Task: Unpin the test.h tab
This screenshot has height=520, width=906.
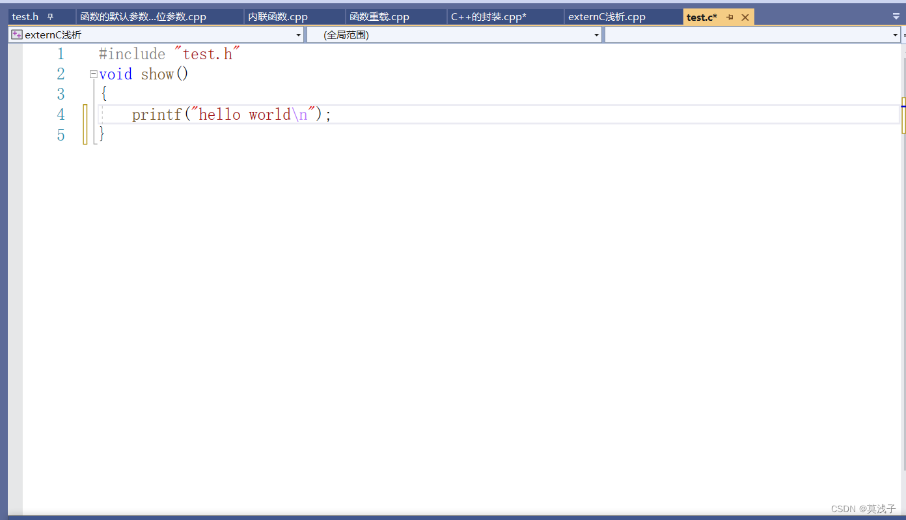Action: (x=51, y=16)
